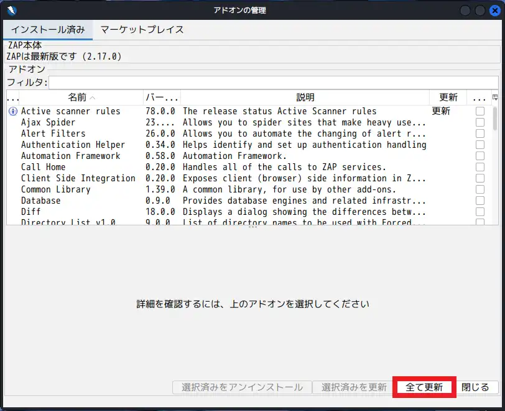Check the Alert Filters checkbox
This screenshot has height=411, width=505.
pos(480,133)
